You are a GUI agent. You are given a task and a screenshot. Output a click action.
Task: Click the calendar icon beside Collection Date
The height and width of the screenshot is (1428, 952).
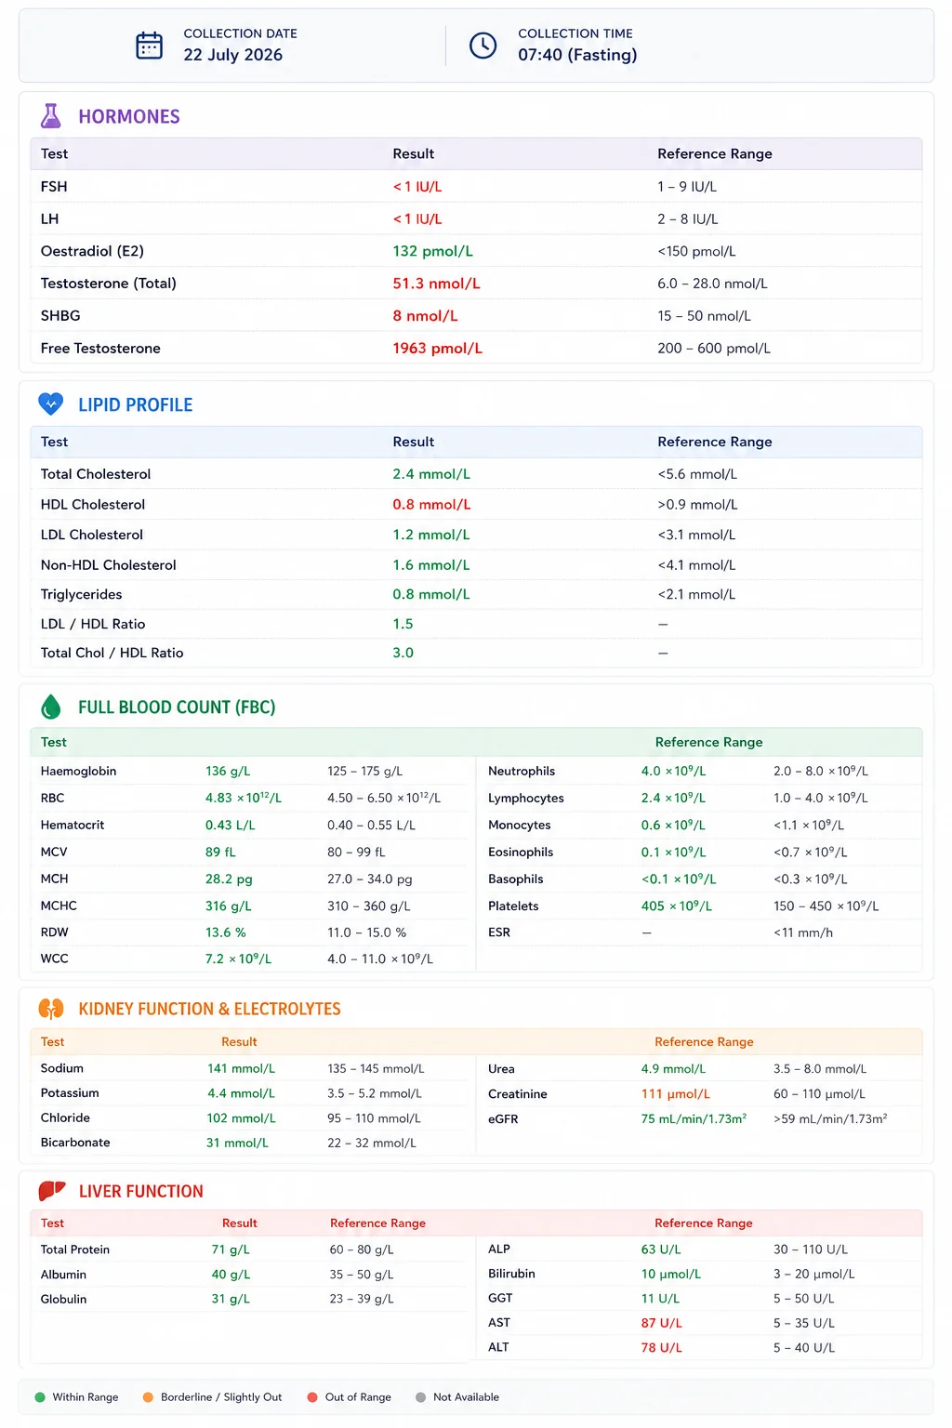[x=150, y=45]
